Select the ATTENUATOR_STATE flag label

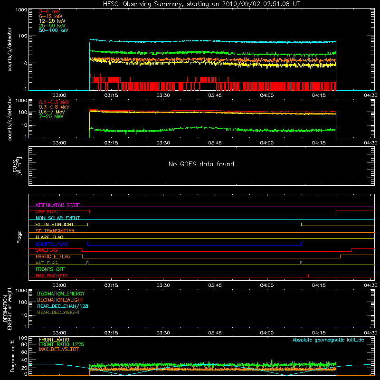[x=57, y=205]
